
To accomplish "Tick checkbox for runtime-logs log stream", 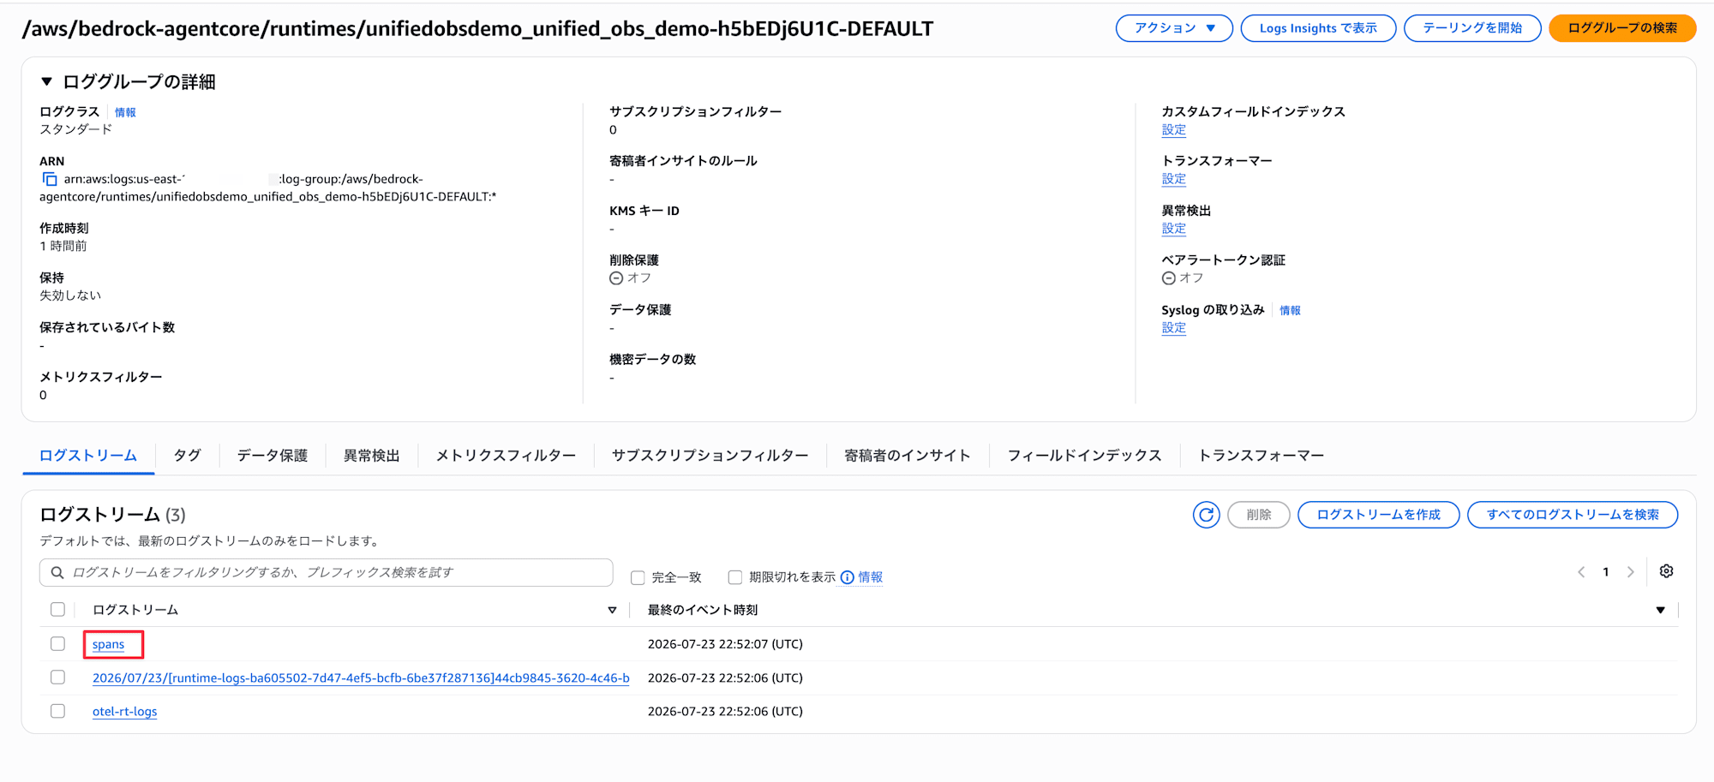I will pos(57,678).
